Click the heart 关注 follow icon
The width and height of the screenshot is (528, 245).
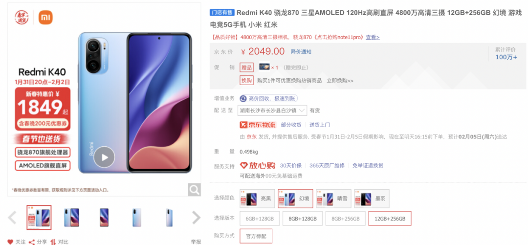point(10,242)
